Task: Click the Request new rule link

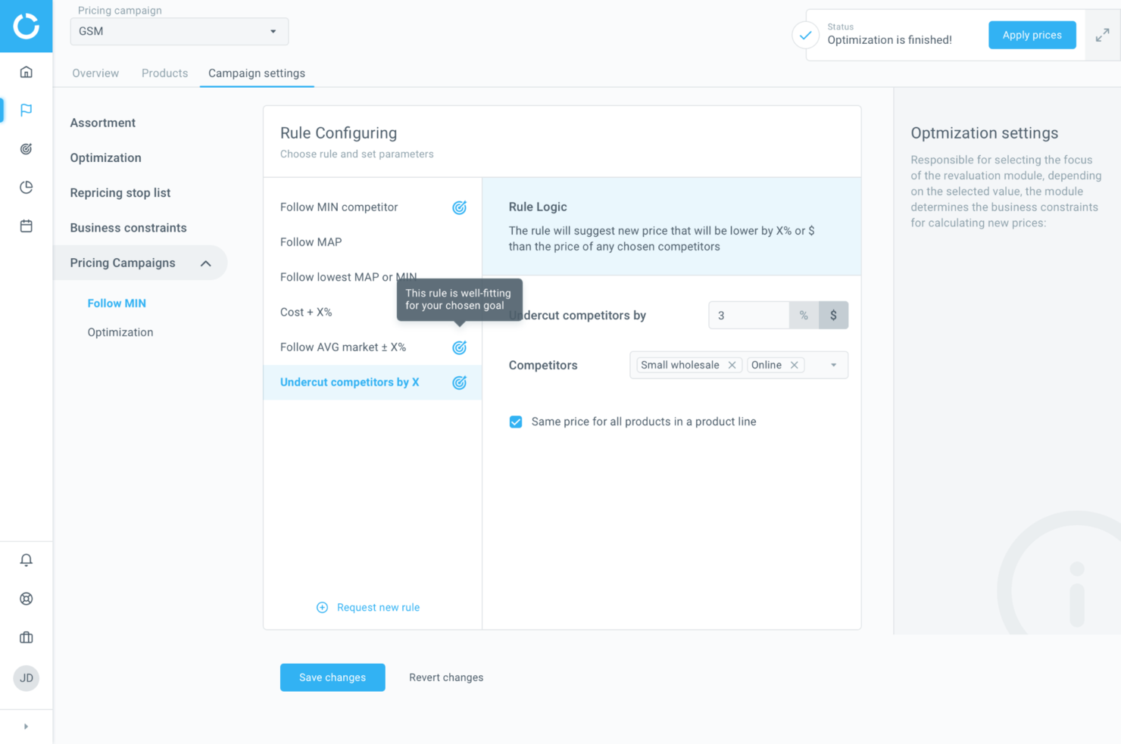Action: 378,607
